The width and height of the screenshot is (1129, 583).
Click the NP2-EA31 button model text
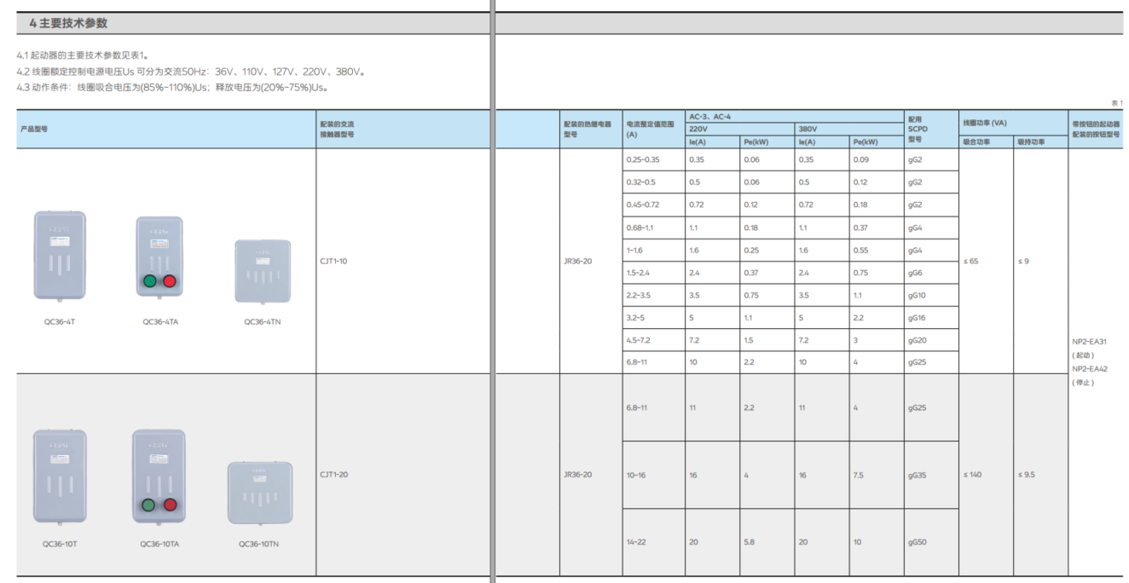pos(1089,341)
